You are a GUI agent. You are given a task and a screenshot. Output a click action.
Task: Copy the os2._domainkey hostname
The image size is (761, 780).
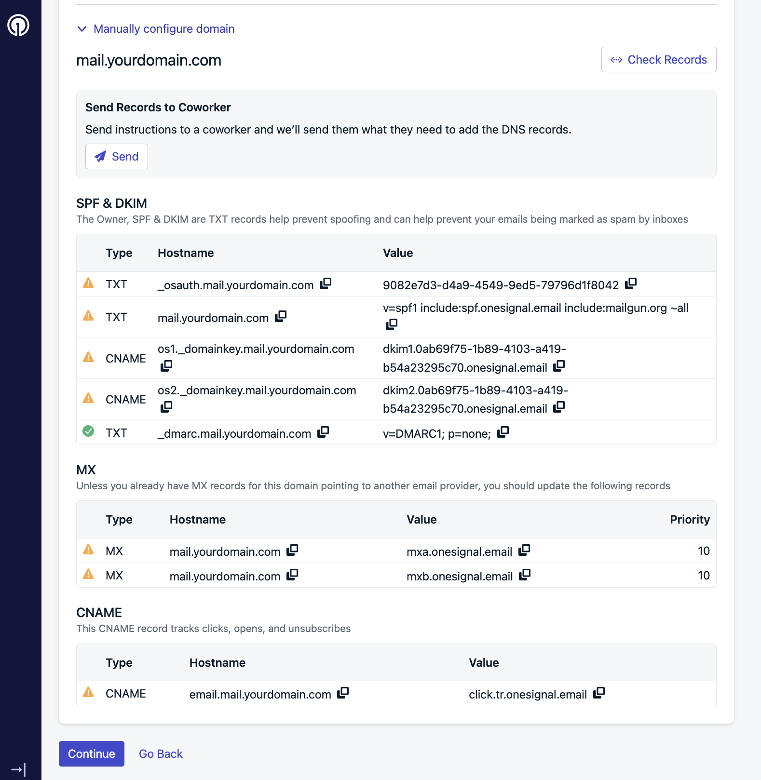click(166, 407)
